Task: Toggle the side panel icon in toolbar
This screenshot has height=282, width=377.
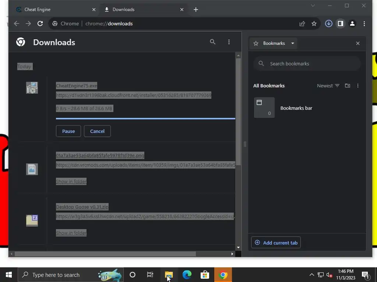Action: coord(341,23)
